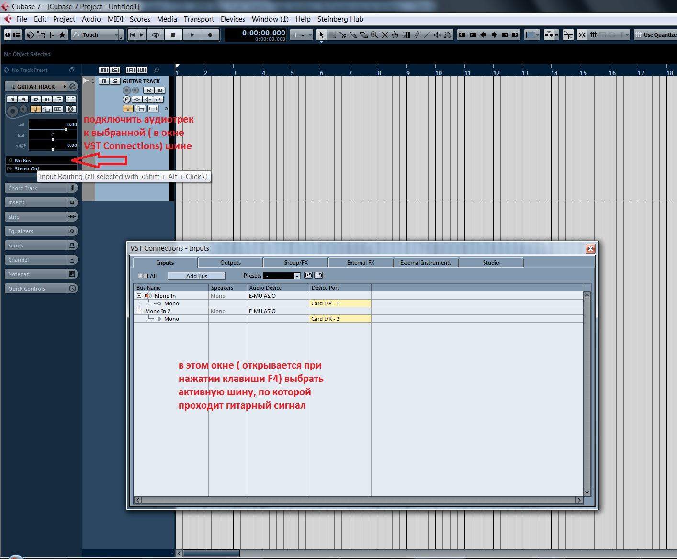Select the Split scissors tool

pyautogui.click(x=343, y=35)
